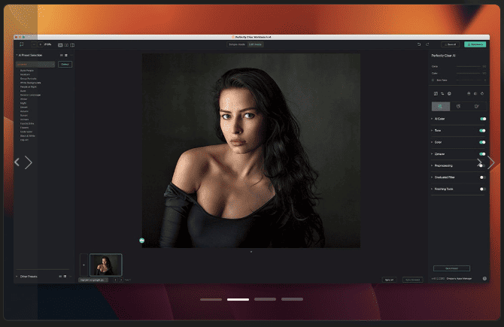Image resolution: width=504 pixels, height=327 pixels.
Task: Click the zoom in button
Action: pos(41,44)
